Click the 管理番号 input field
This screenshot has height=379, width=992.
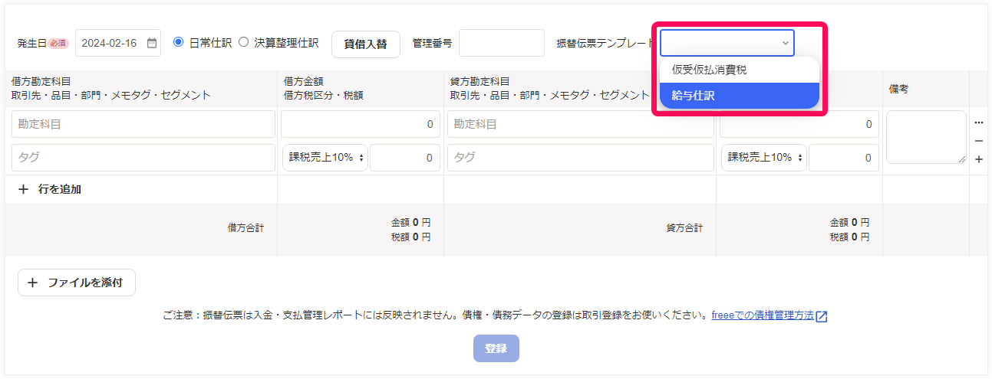[502, 43]
